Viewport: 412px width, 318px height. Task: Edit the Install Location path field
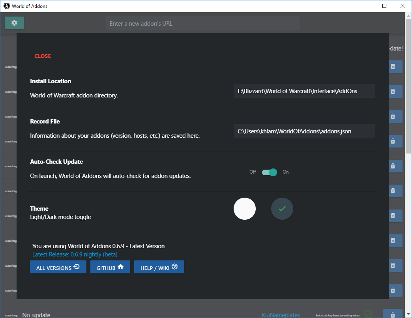304,91
